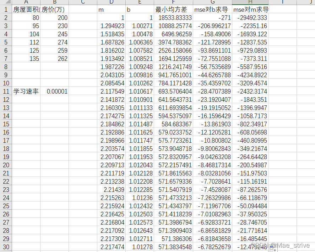Click the m value 2.117549
The height and width of the screenshot is (252, 315).
112,91
